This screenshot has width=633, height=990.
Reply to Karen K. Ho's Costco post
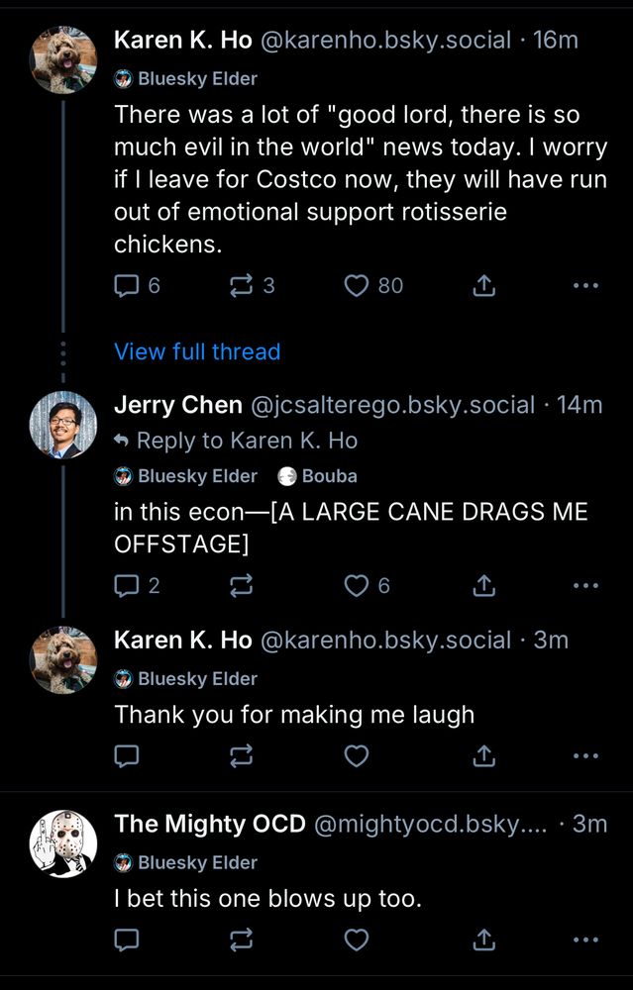pyautogui.click(x=126, y=285)
